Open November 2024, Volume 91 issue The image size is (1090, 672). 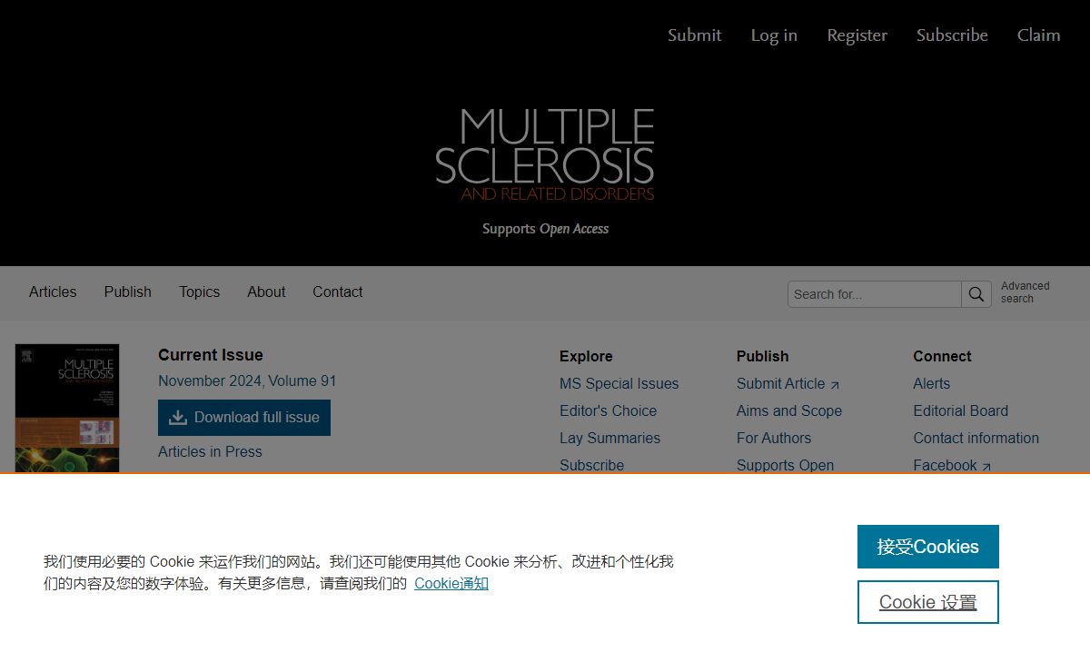point(247,381)
